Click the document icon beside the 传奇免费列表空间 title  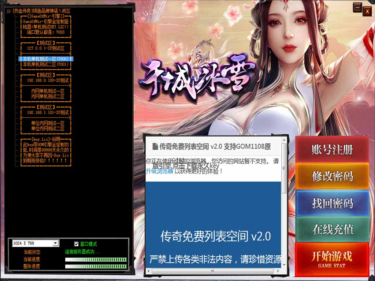click(155, 147)
